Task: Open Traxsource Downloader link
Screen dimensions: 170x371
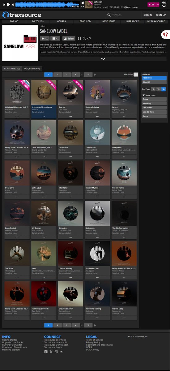Action: coord(56,345)
